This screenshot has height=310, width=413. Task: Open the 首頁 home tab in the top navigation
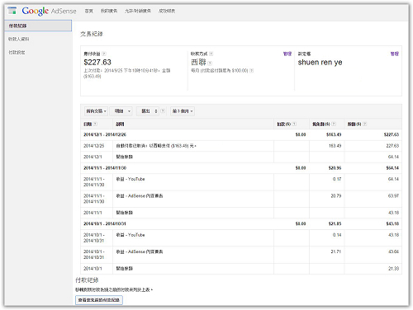tap(88, 11)
